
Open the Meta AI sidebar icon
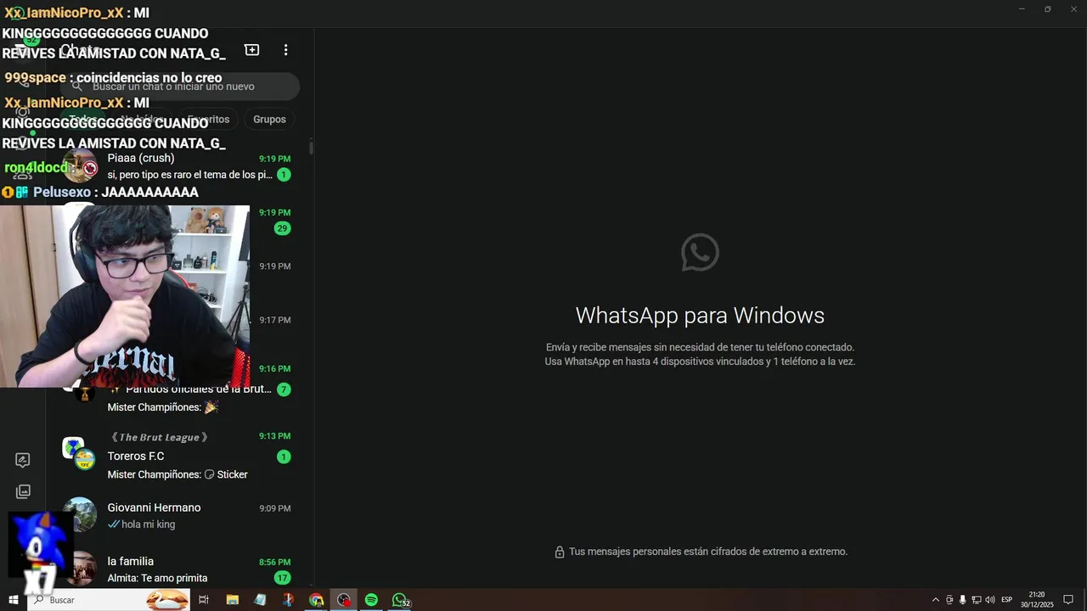[x=23, y=460]
